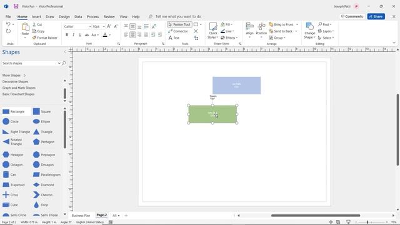Click the Connection Point X tool
This screenshot has width=400, height=225.
pos(196,31)
